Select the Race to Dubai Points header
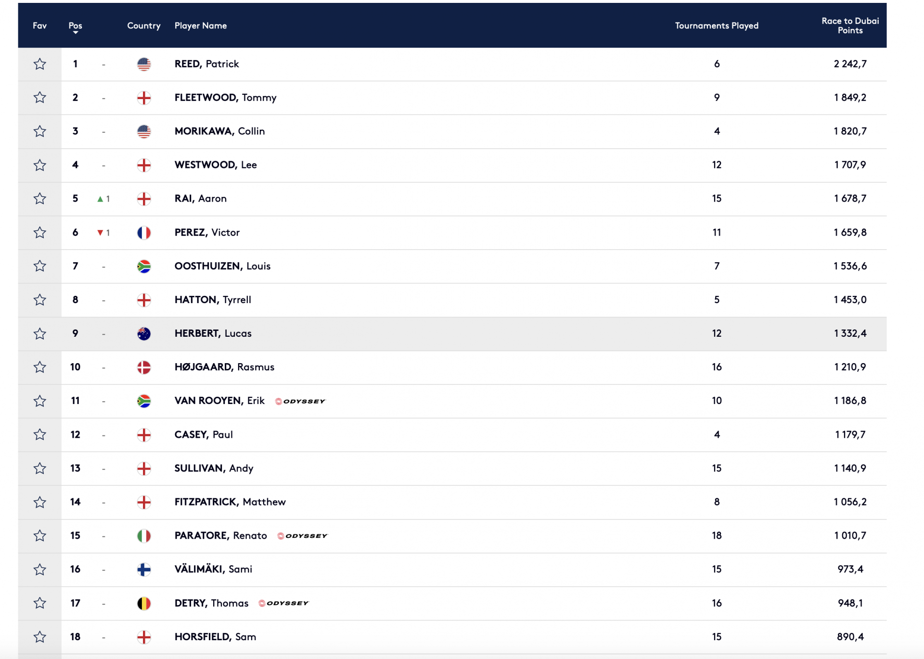924x659 pixels. [x=850, y=25]
